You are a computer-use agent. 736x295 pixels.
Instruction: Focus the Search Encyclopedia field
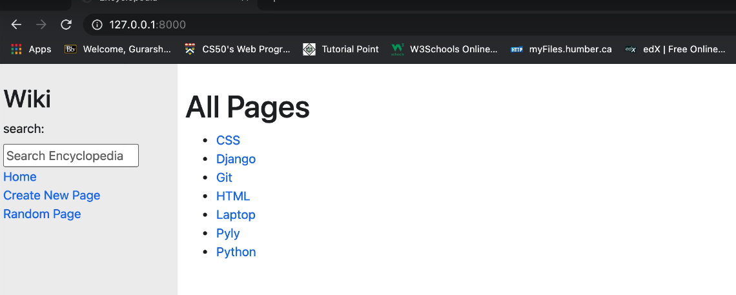[x=71, y=156]
